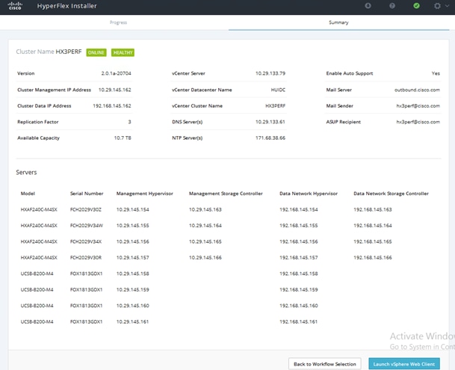Image resolution: width=455 pixels, height=370 pixels.
Task: Click the Mail Server value outbound.cisco.com
Action: click(x=417, y=90)
